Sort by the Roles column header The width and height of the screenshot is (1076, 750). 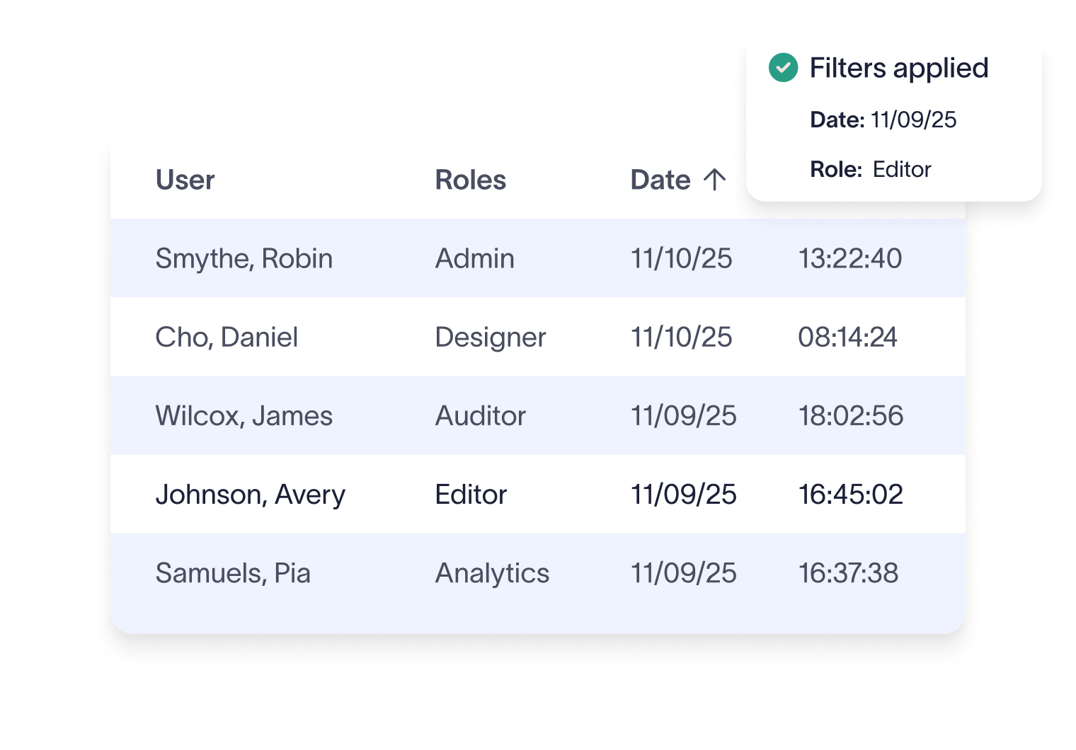click(x=470, y=180)
